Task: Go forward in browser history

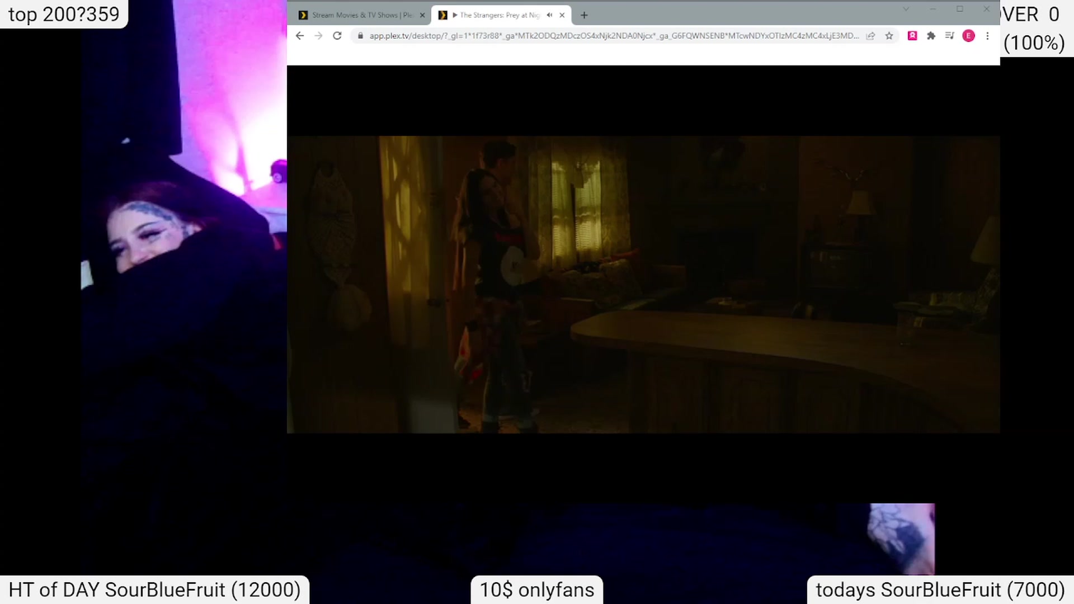Action: pos(318,36)
